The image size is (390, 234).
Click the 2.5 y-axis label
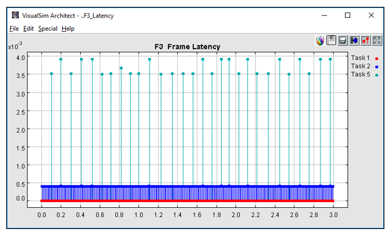[x=21, y=112]
